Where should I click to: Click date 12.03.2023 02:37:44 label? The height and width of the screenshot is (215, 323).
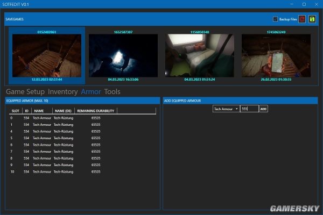pyautogui.click(x=47, y=80)
